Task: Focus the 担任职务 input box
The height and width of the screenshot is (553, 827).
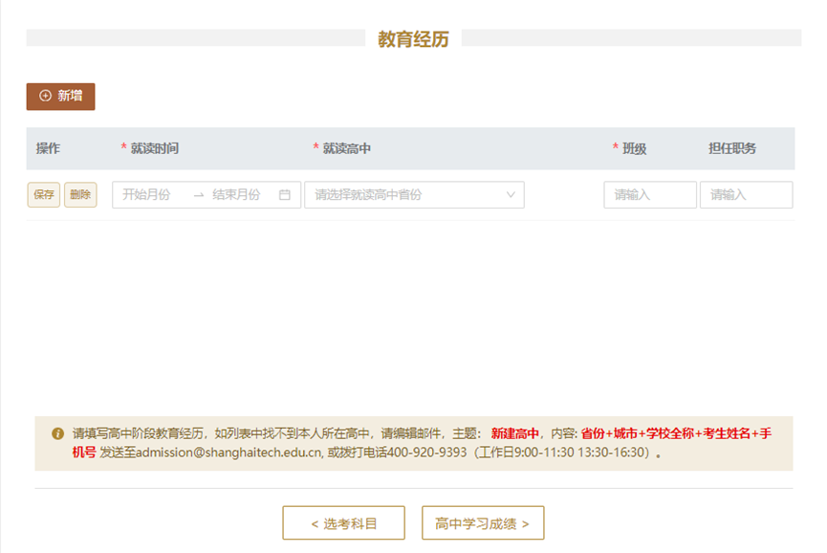Action: tap(746, 195)
